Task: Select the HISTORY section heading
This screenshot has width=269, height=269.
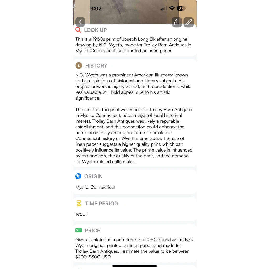Action: click(96, 65)
